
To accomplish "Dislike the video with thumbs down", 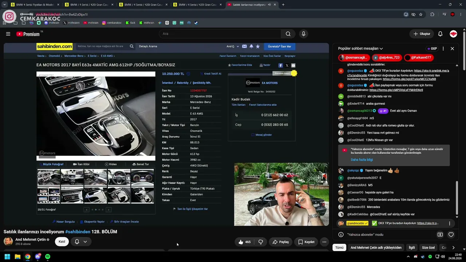I will pos(261,242).
